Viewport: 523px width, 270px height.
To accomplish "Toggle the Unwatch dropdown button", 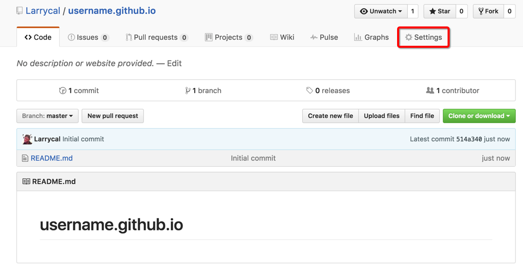I will 381,11.
